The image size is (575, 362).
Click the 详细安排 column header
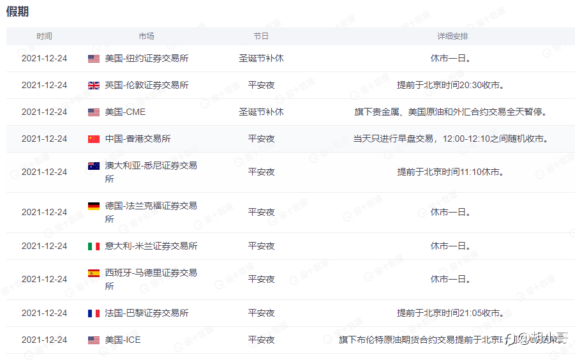pyautogui.click(x=452, y=36)
